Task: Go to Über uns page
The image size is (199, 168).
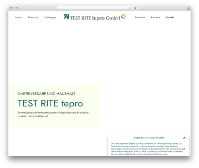Action: [x=33, y=17]
